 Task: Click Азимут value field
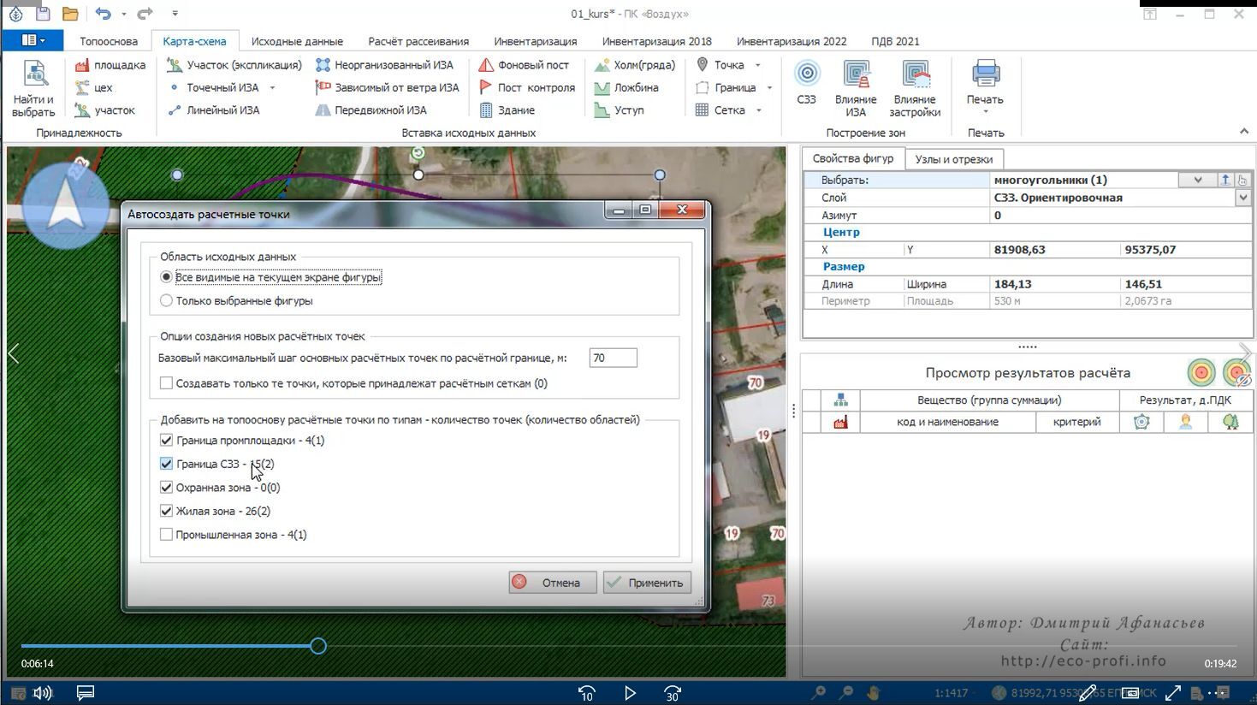1120,216
